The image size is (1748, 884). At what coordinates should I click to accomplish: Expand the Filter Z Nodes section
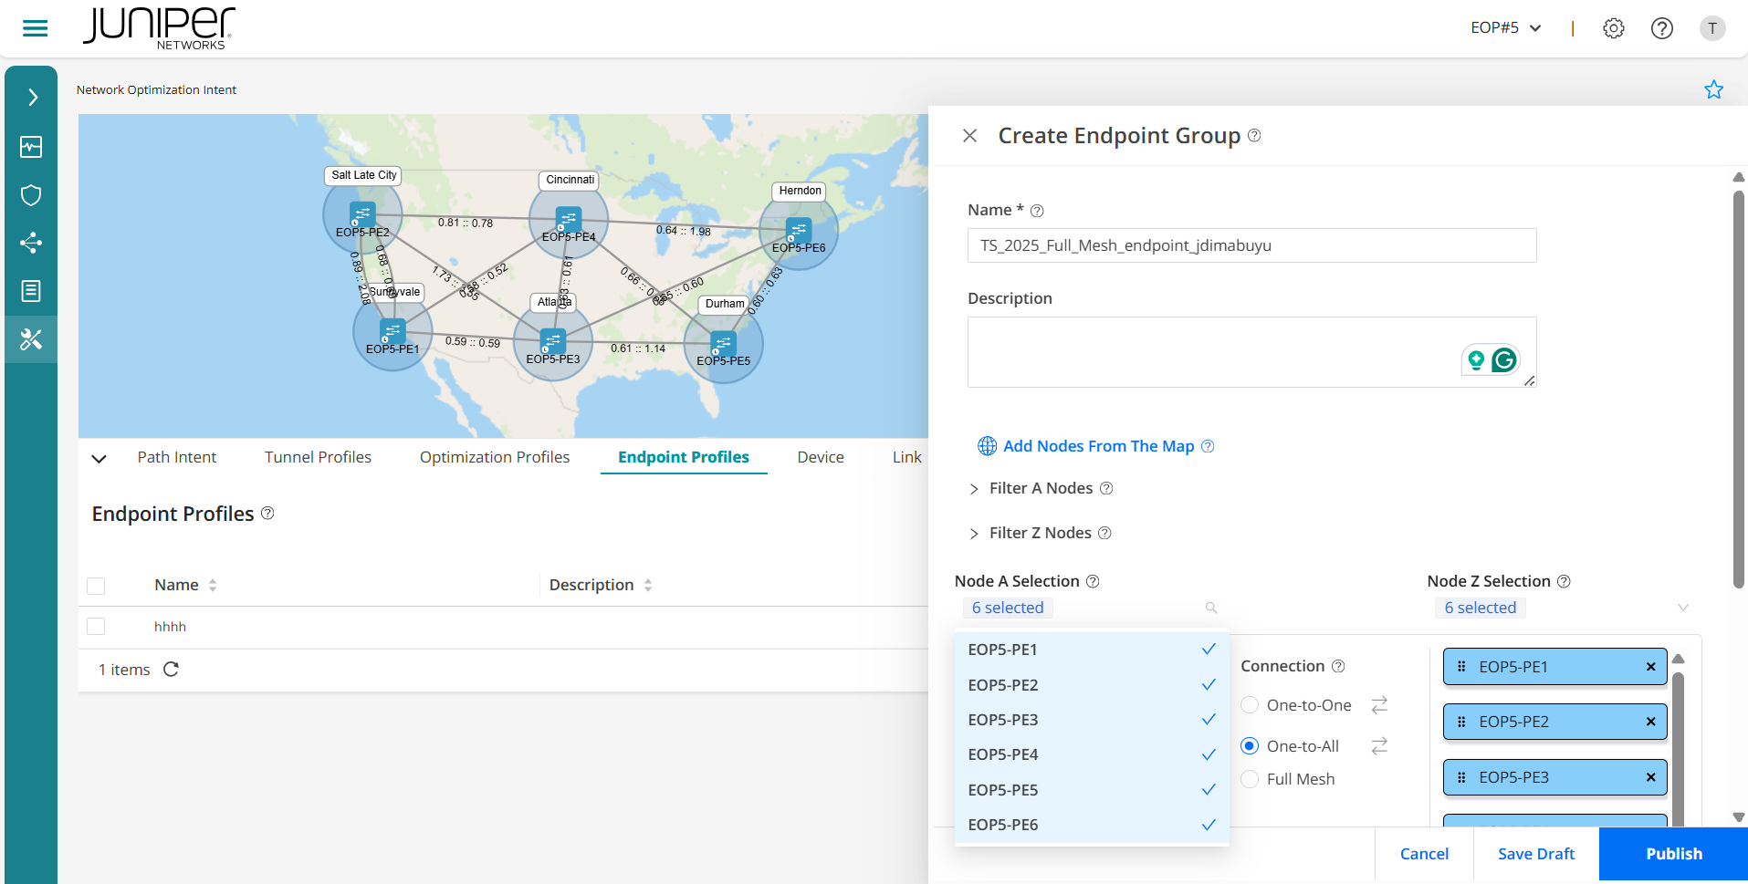tap(974, 534)
